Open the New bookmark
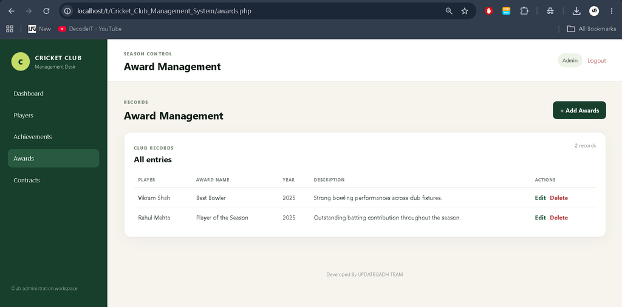The width and height of the screenshot is (622, 307). point(39,29)
